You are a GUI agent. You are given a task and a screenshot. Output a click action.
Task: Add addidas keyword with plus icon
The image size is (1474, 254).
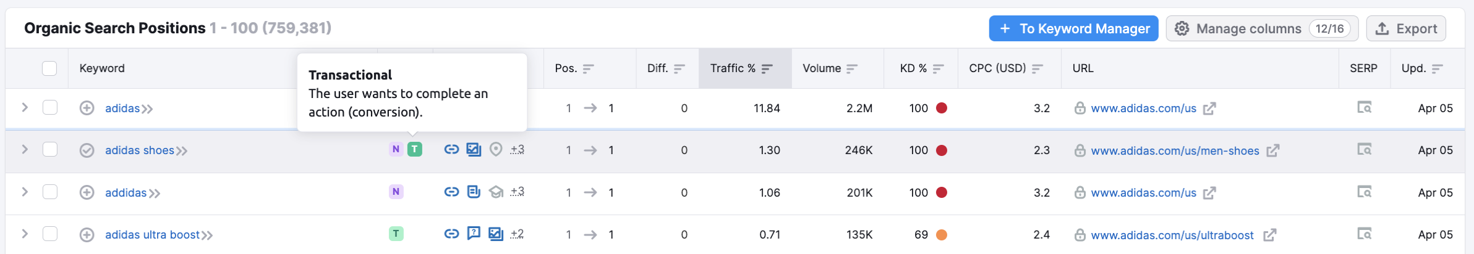tap(87, 192)
